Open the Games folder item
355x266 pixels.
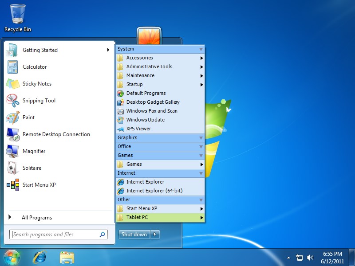tap(160, 164)
